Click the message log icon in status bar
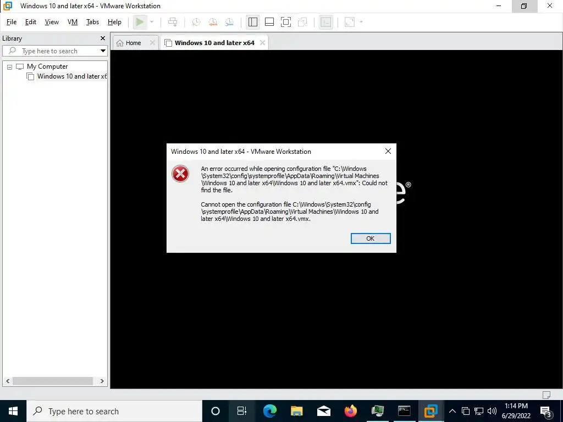Screen dimensions: 563x422 click(x=547, y=395)
